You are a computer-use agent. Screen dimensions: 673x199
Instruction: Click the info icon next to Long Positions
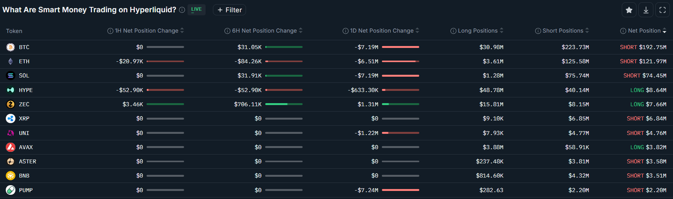453,31
